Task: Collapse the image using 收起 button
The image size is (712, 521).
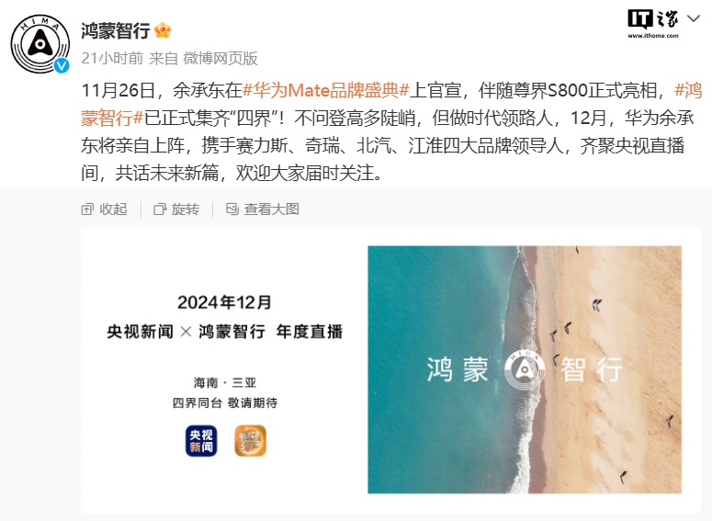Action: click(x=105, y=209)
